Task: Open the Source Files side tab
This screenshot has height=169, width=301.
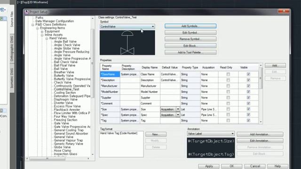Action: 12,19
